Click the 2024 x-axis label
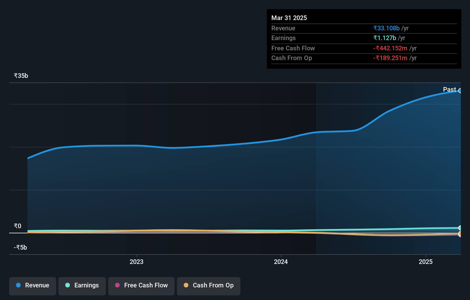Viewport: 470px width, 300px height. (281, 262)
